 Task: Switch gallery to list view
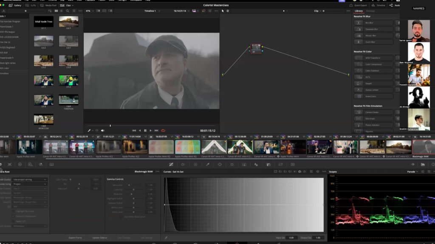coord(61,11)
